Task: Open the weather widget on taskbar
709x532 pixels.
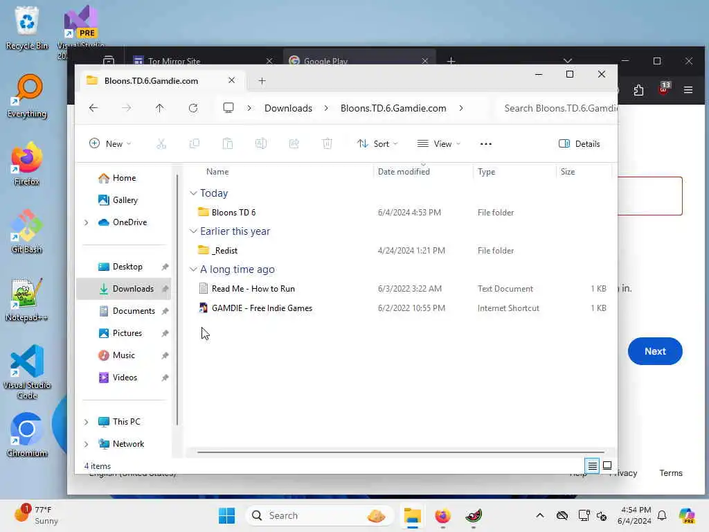Action: [x=36, y=515]
